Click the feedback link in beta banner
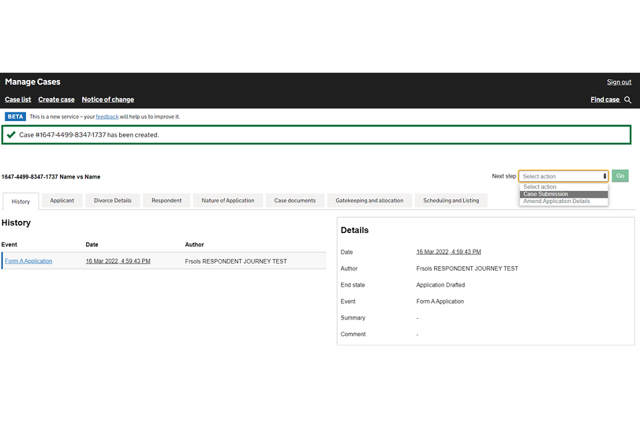Viewport: 640px width, 426px height. click(107, 116)
